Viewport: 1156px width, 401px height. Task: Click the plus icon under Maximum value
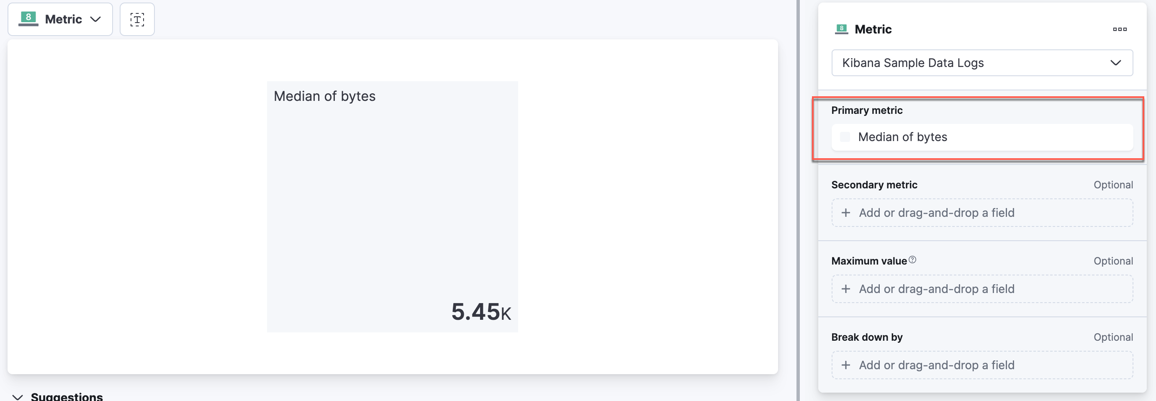coord(845,289)
